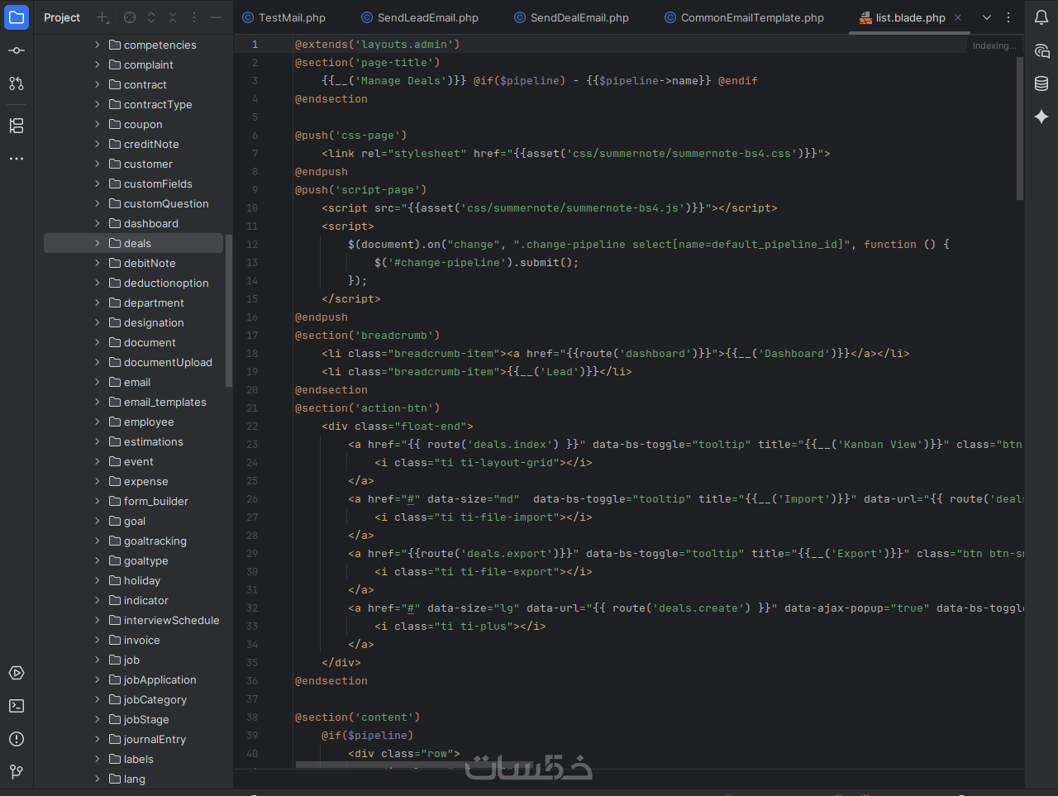Open the Problems tool window
The image size is (1058, 796).
click(x=17, y=739)
